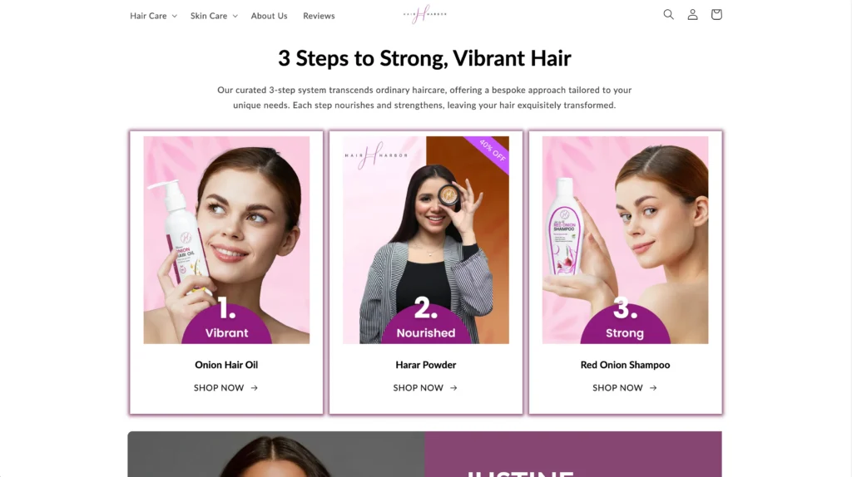Click the arrow next to Red Onion Shampoo Shop Now
Image resolution: width=852 pixels, height=477 pixels.
click(653, 388)
